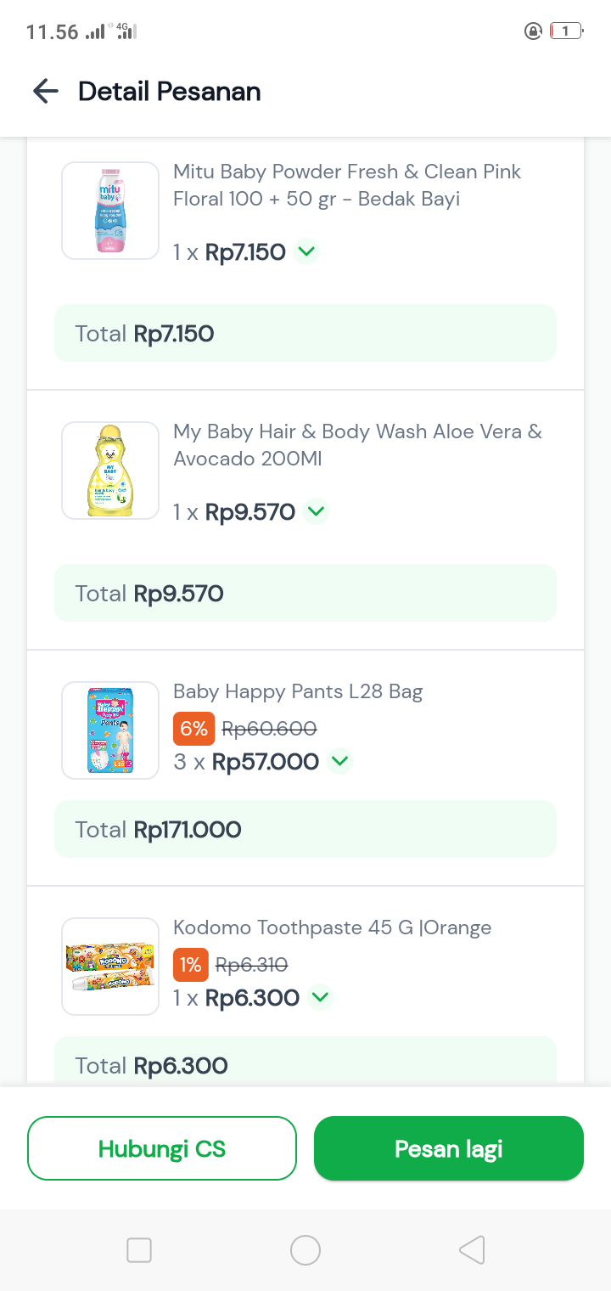The height and width of the screenshot is (1291, 611).
Task: Tap the Total Rp171.000 summary bar
Action: pos(305,829)
